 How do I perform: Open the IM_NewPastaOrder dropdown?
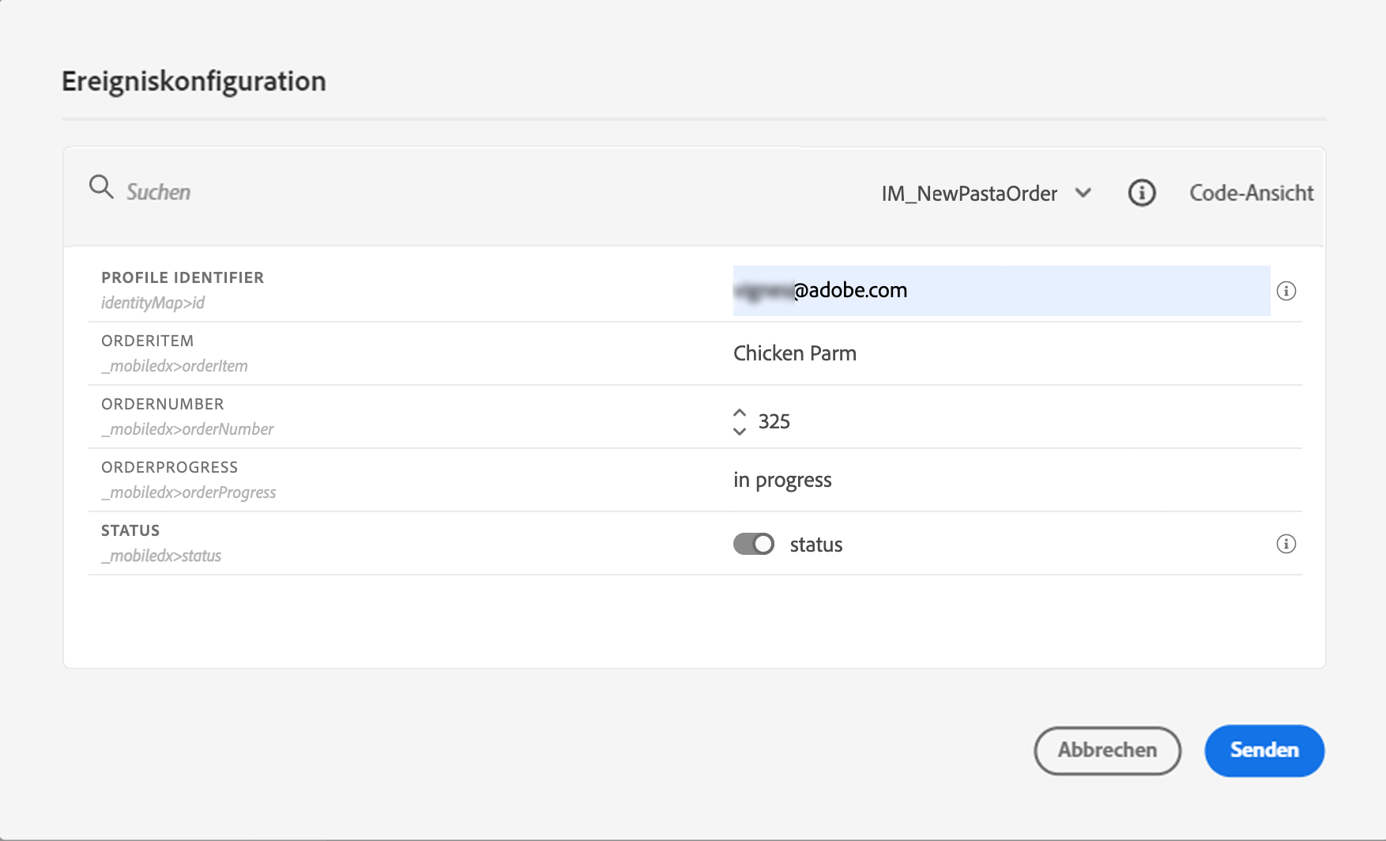(x=969, y=194)
